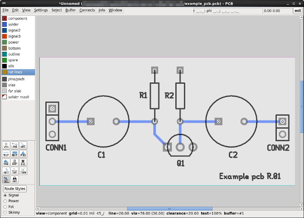Image resolution: width=304 pixels, height=218 pixels.
Task: Choose the Skinny route style
Action: (x=5, y=212)
